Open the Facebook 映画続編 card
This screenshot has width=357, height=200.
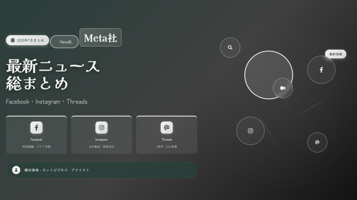pos(36,134)
